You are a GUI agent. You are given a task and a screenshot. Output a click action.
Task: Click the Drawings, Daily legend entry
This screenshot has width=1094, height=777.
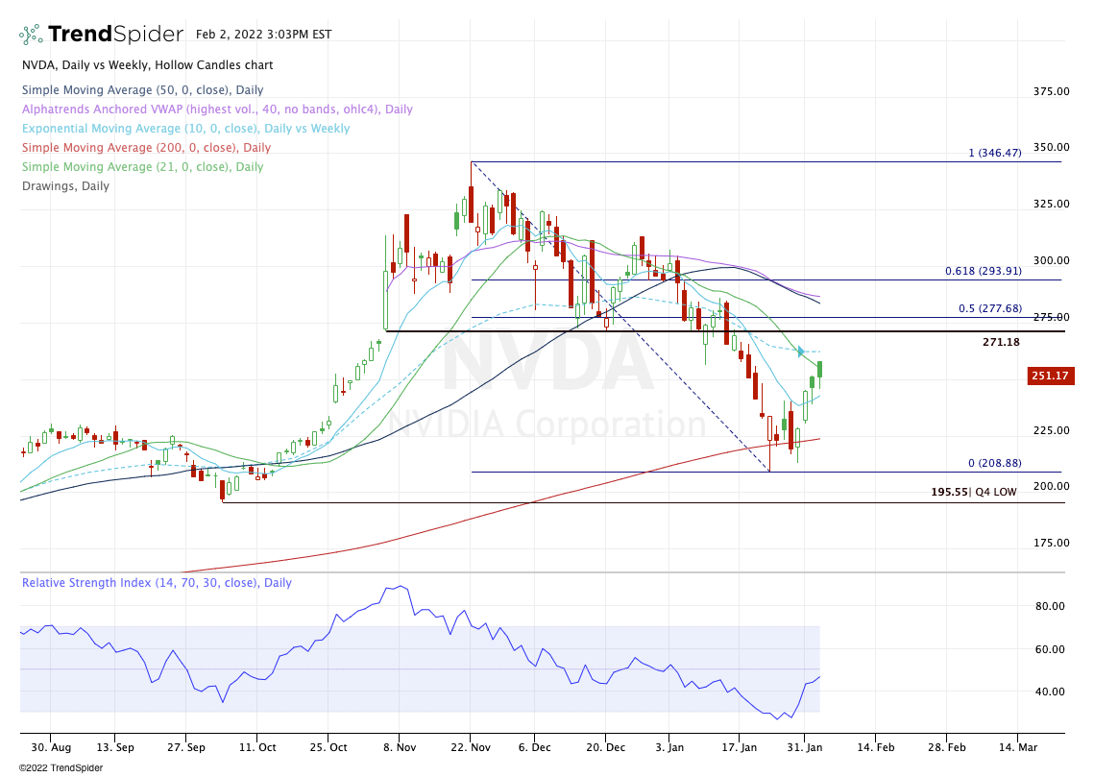click(x=65, y=186)
